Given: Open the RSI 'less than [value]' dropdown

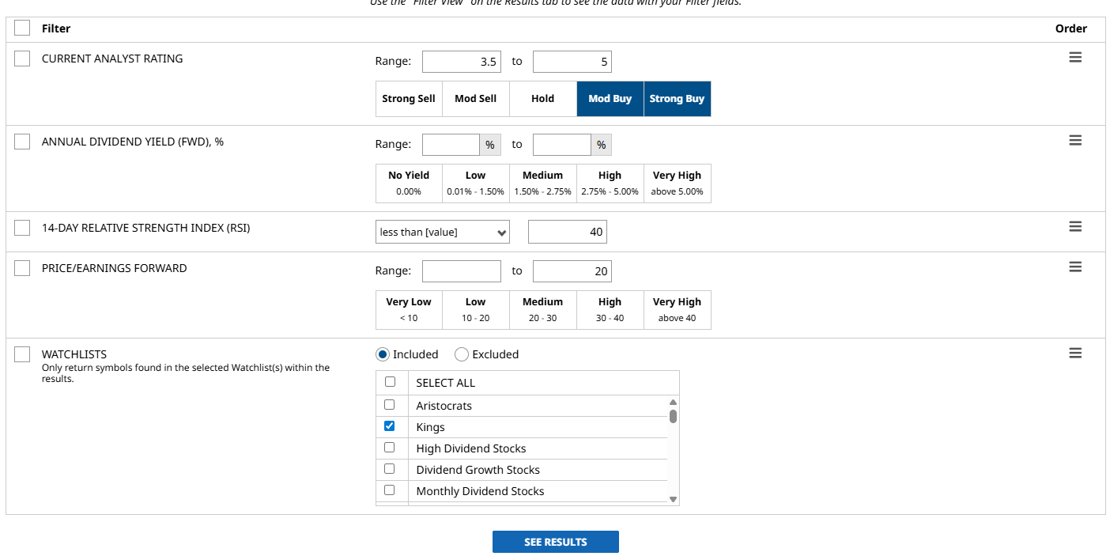Looking at the screenshot, I should (x=443, y=232).
